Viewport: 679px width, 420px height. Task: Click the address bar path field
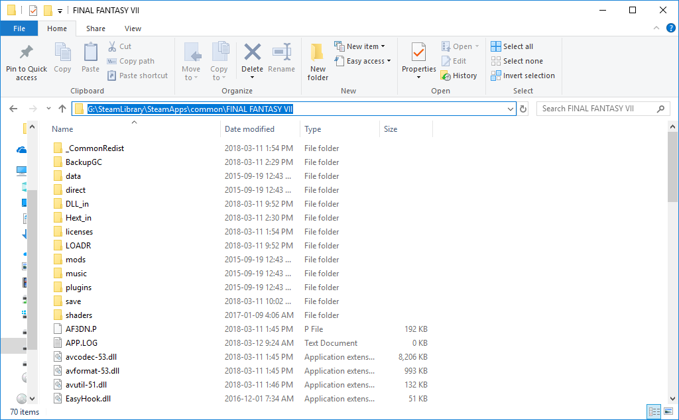(x=294, y=109)
